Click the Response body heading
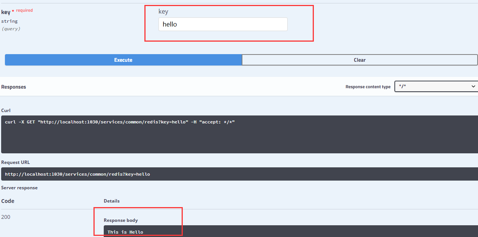Screen dimensions: 478x237 coord(121,220)
